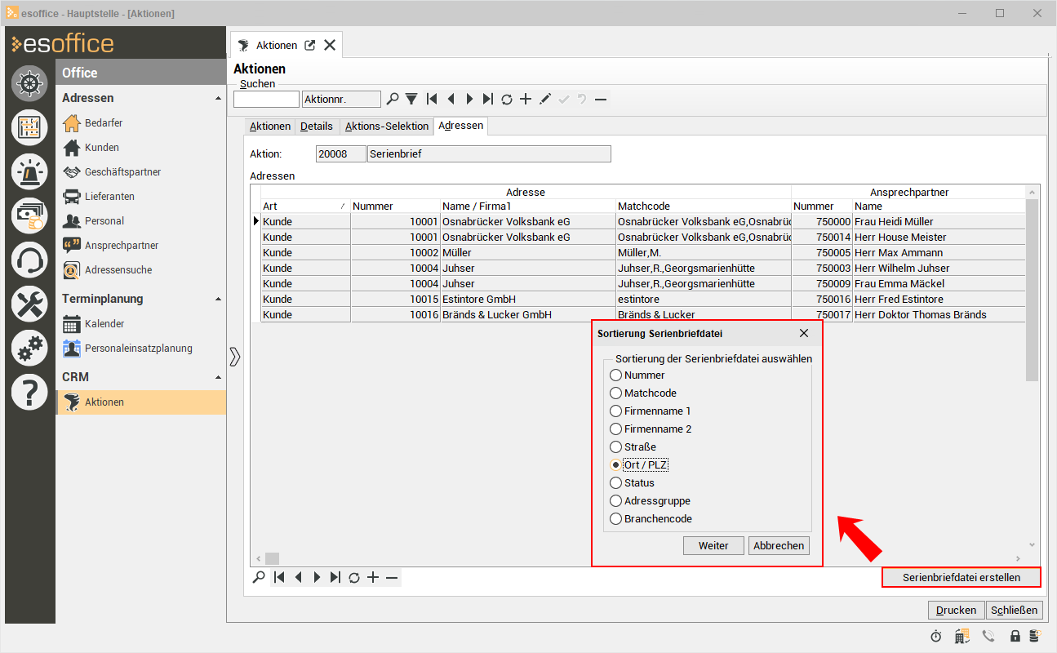Click the phone icon in status bar
This screenshot has width=1057, height=653.
pos(988,636)
